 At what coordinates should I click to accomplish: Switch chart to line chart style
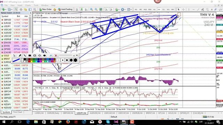point(86,9)
